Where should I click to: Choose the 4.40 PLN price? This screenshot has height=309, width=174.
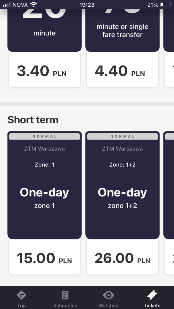[x=120, y=71]
